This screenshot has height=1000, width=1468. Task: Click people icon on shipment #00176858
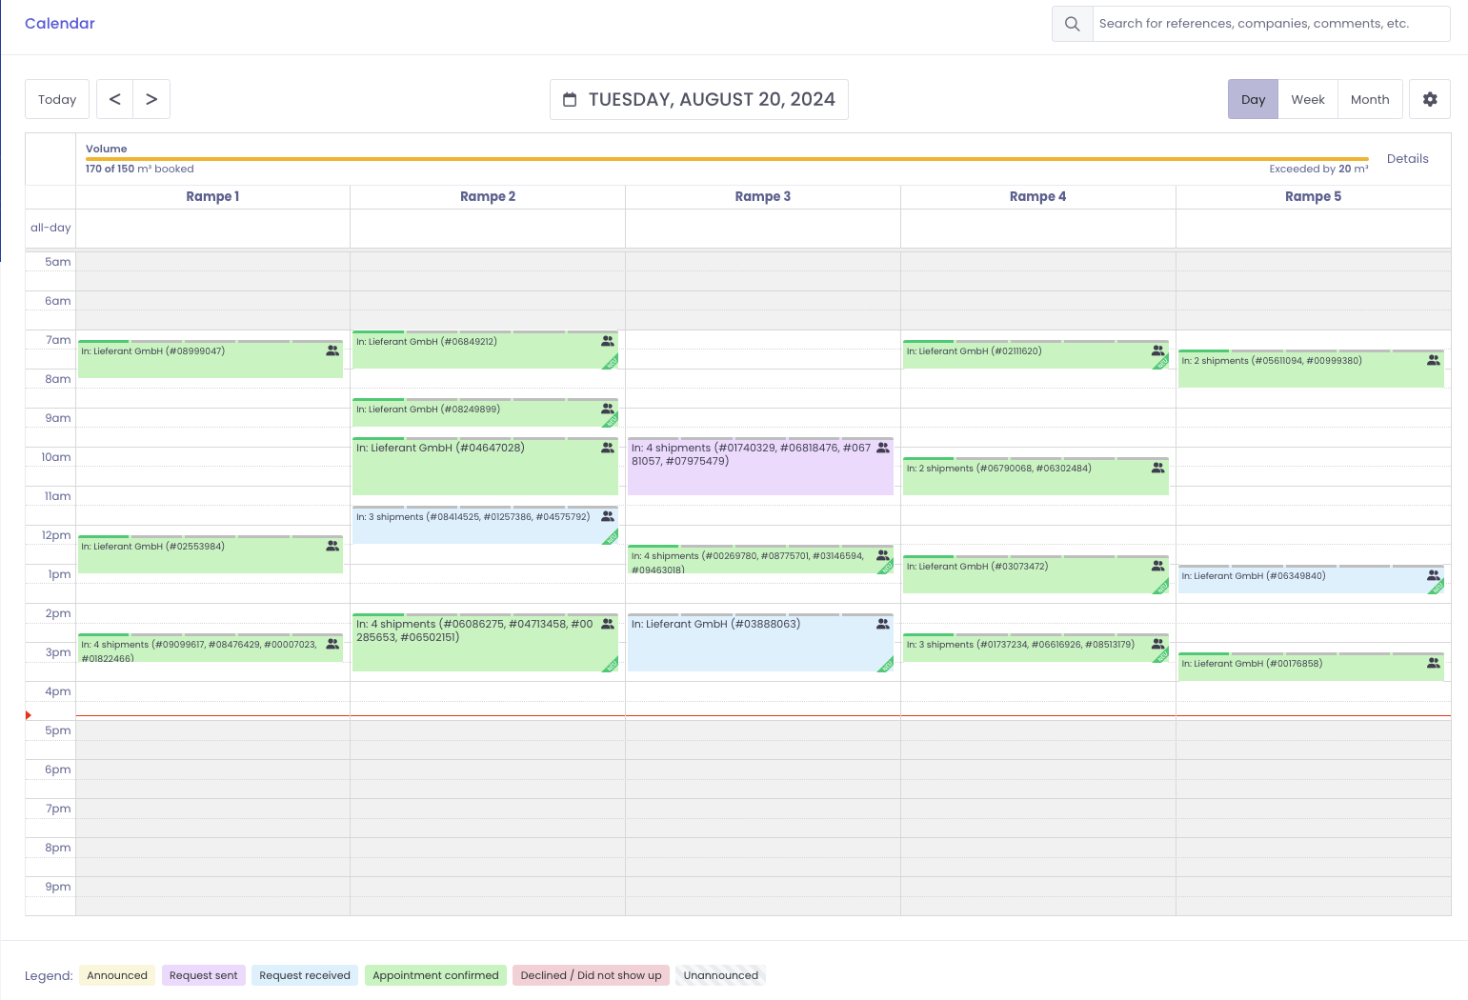tap(1434, 663)
